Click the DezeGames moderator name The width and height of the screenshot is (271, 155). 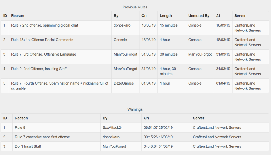[124, 83]
